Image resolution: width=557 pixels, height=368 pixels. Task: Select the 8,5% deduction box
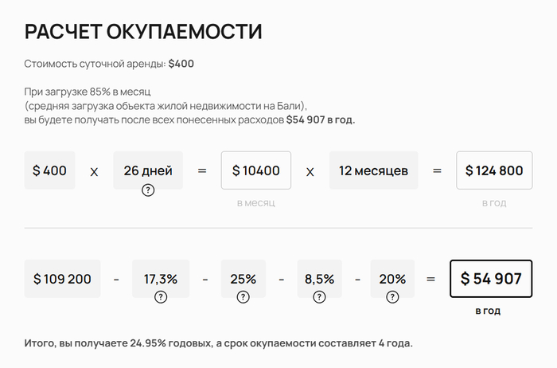pyautogui.click(x=319, y=279)
